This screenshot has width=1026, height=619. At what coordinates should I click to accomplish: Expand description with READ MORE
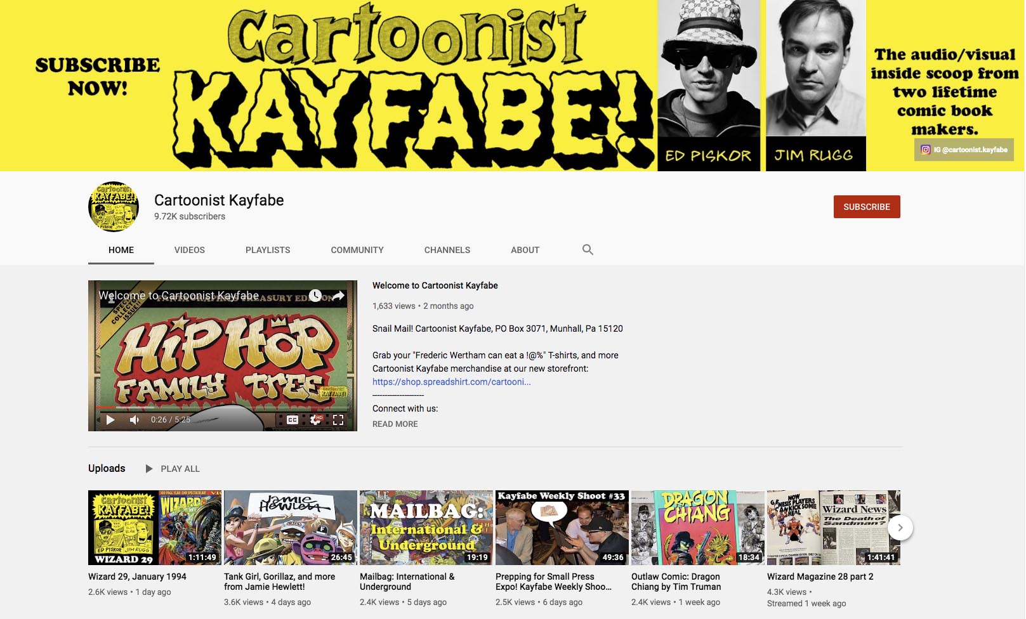pos(395,424)
